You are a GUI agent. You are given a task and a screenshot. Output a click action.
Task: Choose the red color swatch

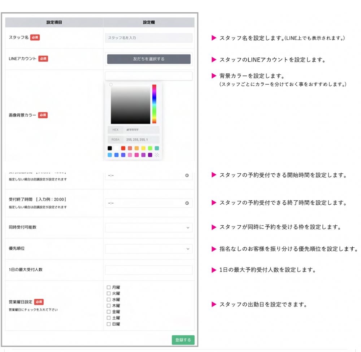123,148
